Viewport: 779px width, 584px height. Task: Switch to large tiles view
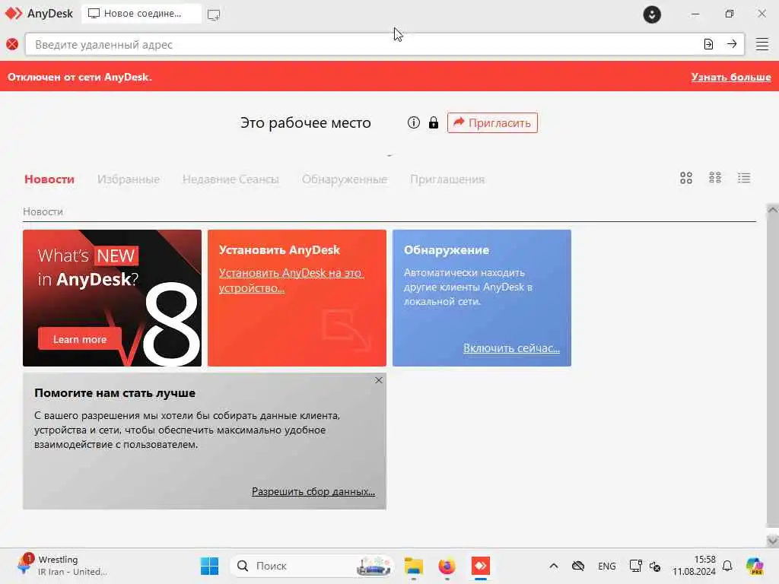click(x=686, y=178)
